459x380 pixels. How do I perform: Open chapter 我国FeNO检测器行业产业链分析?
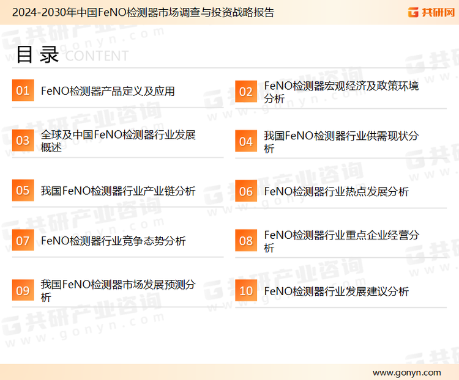pos(118,191)
